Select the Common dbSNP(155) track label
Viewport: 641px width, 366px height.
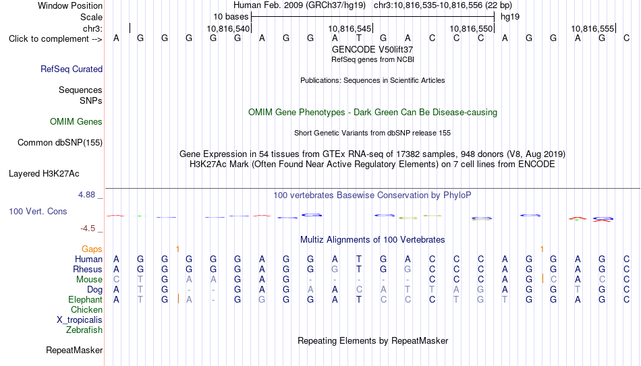click(x=60, y=143)
